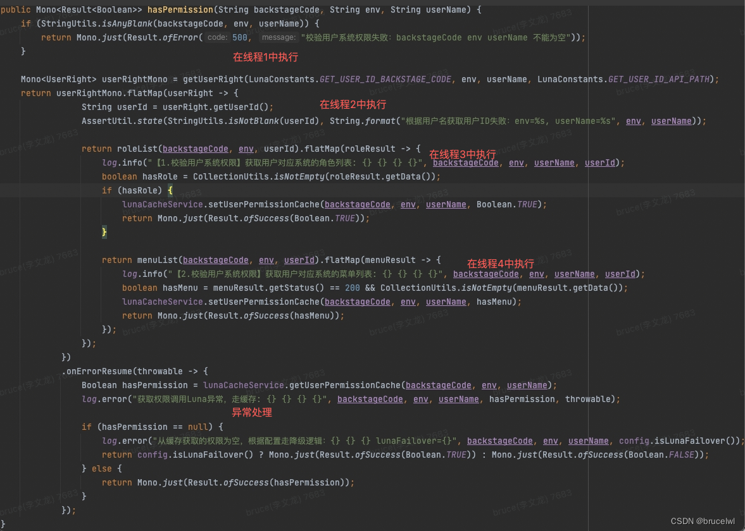The height and width of the screenshot is (531, 745).
Task: Click the roleList method call
Action: point(137,149)
